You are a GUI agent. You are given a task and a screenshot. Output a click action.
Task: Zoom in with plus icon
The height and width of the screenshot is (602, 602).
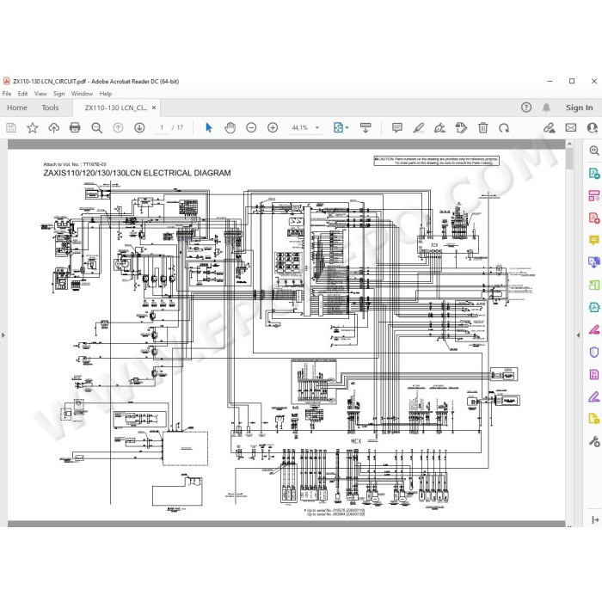pos(273,127)
